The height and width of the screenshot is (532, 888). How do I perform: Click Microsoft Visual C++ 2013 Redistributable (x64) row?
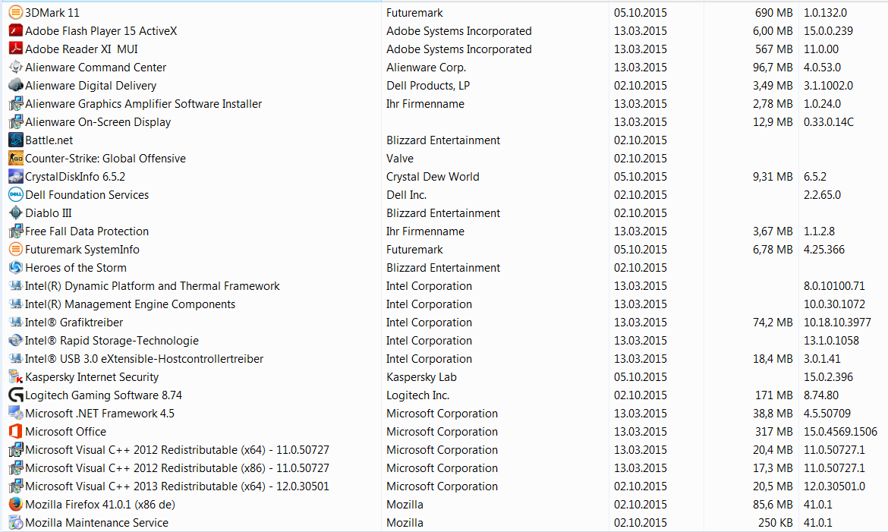[x=177, y=486]
